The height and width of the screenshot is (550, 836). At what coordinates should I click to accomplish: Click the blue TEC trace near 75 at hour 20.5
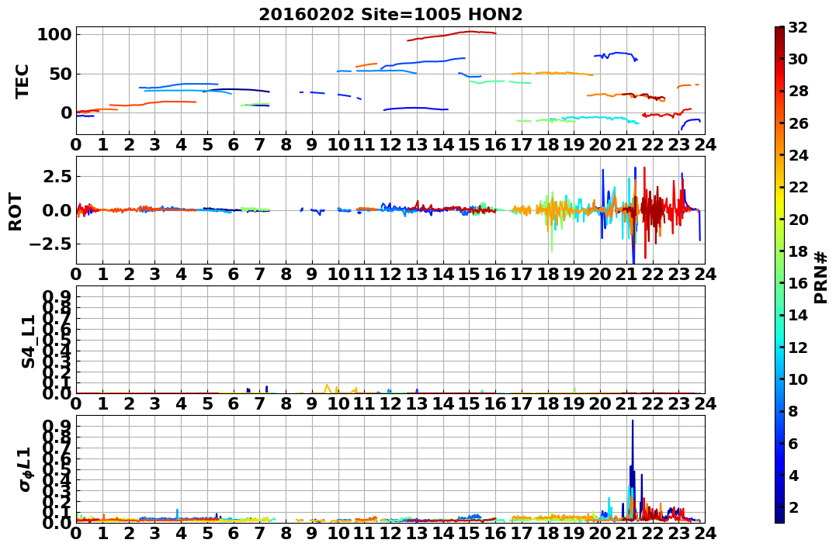[x=616, y=54]
